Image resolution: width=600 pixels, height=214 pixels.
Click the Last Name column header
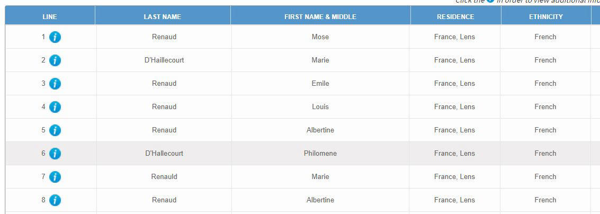pos(163,16)
